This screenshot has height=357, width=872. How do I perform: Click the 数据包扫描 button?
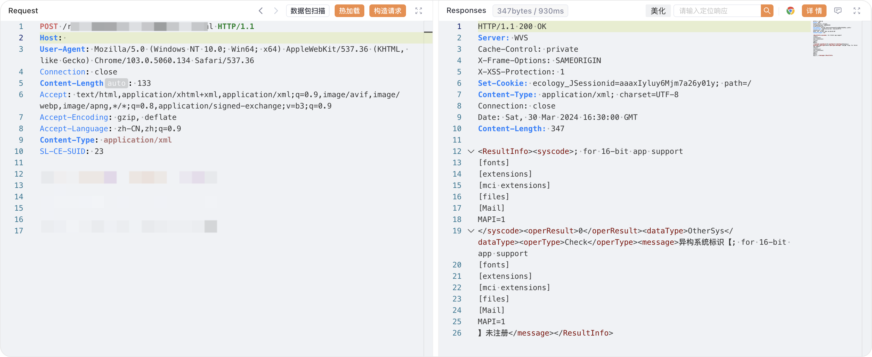pos(308,10)
